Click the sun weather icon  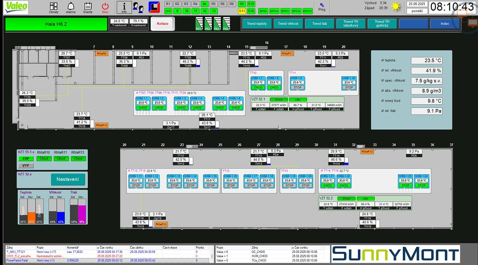[x=396, y=7]
